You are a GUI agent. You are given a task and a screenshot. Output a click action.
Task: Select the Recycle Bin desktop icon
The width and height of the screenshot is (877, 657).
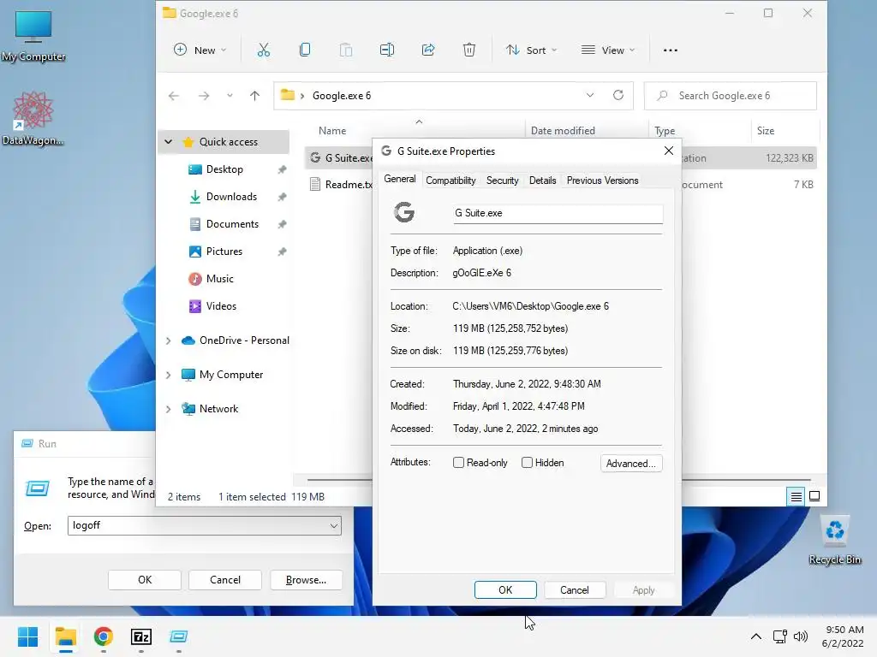coord(834,540)
